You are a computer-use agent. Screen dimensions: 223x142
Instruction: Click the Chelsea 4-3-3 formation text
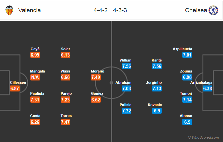120,10
